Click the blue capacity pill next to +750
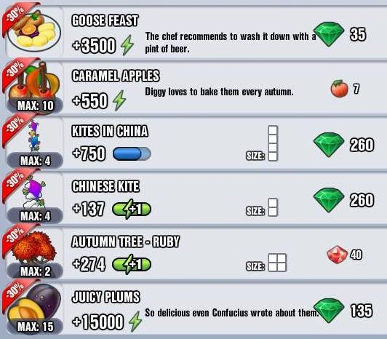The height and width of the screenshot is (339, 387). (132, 154)
